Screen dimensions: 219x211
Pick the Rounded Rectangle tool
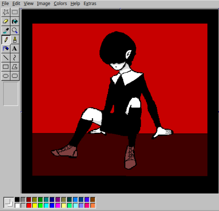[x=15, y=76]
